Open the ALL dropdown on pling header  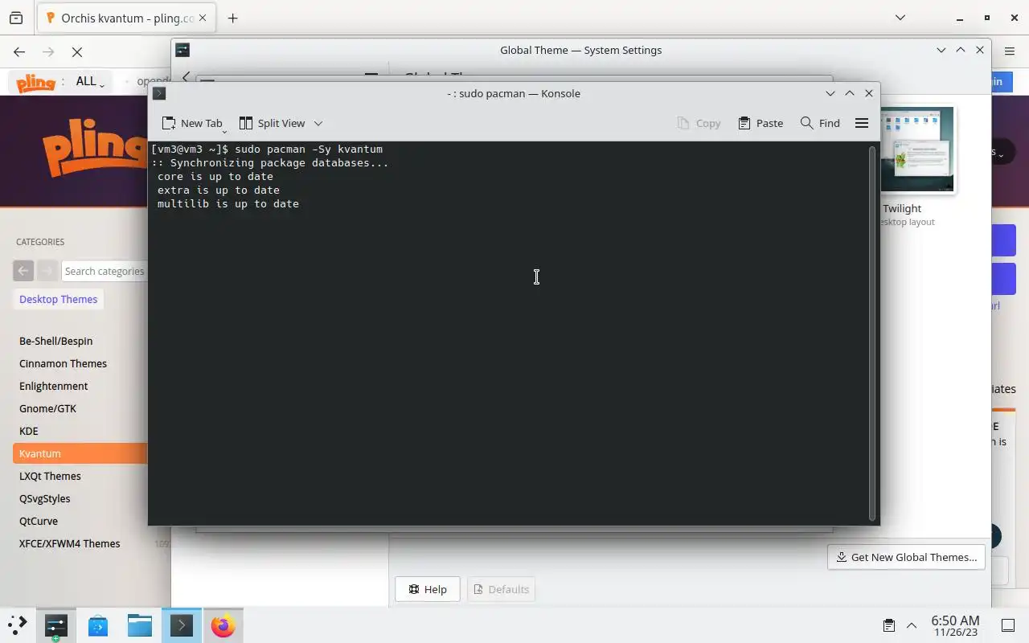click(90, 81)
